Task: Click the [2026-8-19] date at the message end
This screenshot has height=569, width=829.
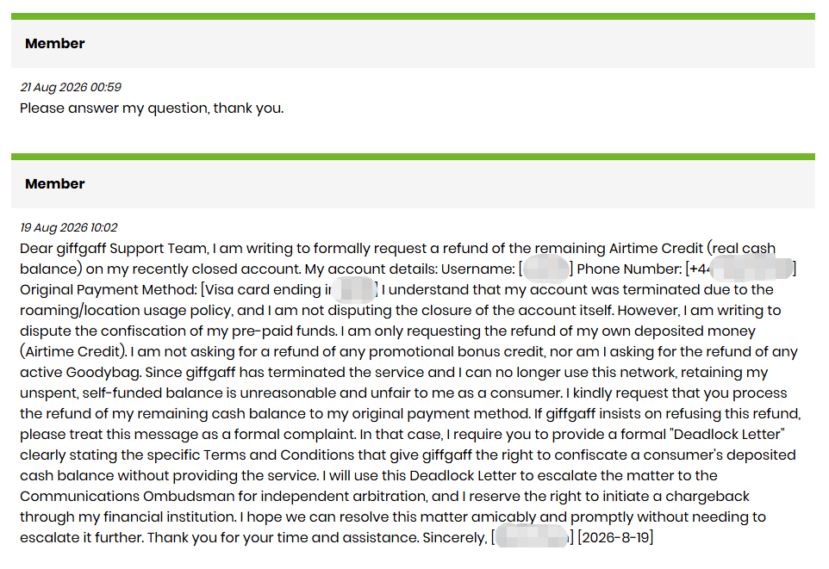Action: point(615,538)
